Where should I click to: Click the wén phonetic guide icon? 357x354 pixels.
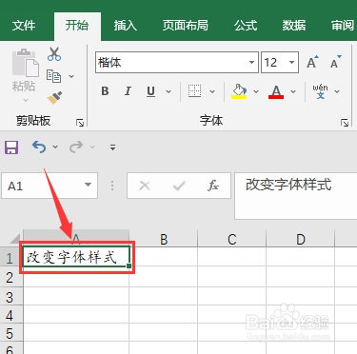click(320, 91)
